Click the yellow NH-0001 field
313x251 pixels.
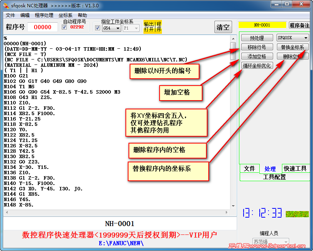click(x=262, y=25)
